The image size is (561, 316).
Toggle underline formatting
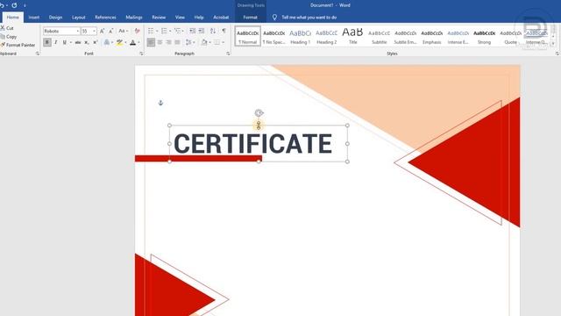coord(64,42)
